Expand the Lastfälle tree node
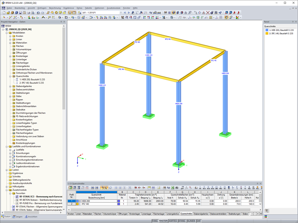 click(10, 150)
